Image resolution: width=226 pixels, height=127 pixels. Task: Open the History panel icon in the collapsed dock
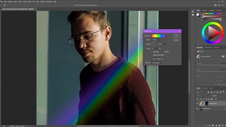(x=193, y=12)
